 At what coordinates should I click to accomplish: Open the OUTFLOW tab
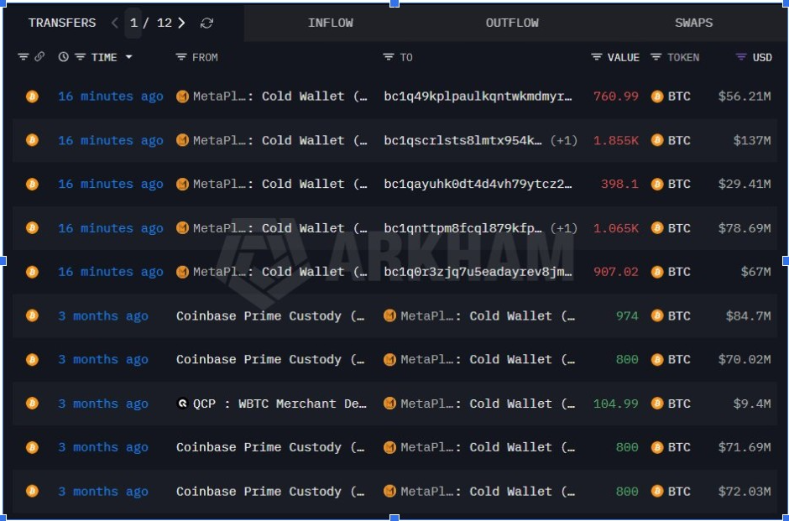[512, 23]
